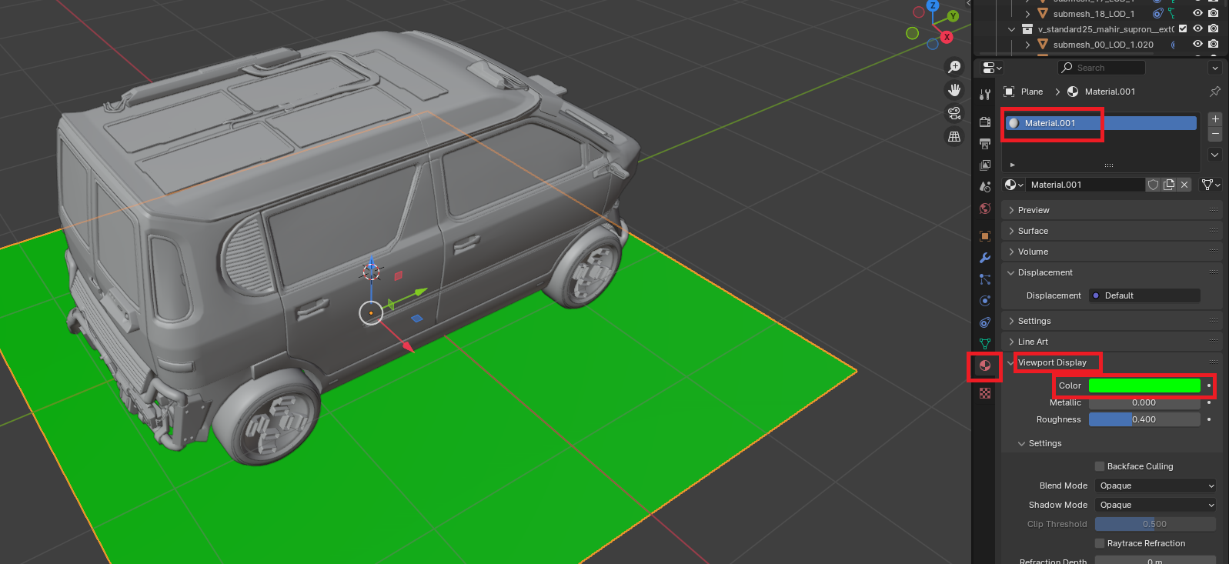Select the pan hand viewport tool

(954, 90)
